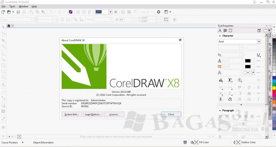Toggle Portrait page orientation
The image size is (276, 147).
[62, 20]
